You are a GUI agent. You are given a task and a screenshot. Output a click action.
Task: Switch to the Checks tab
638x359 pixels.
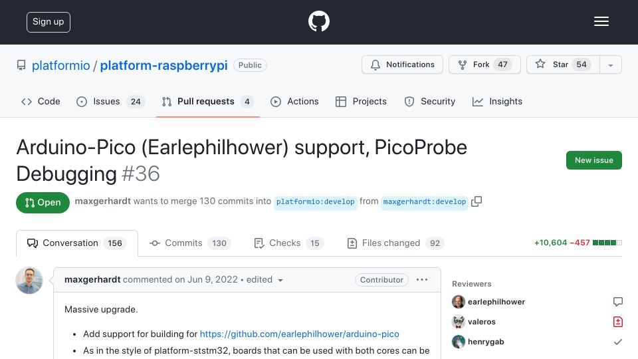pos(288,243)
